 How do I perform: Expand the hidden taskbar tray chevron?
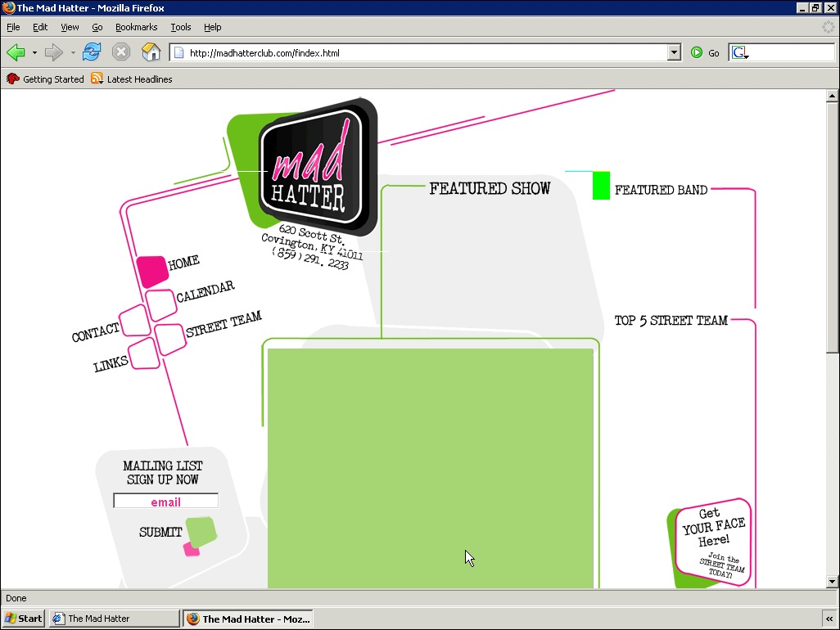pos(829,619)
